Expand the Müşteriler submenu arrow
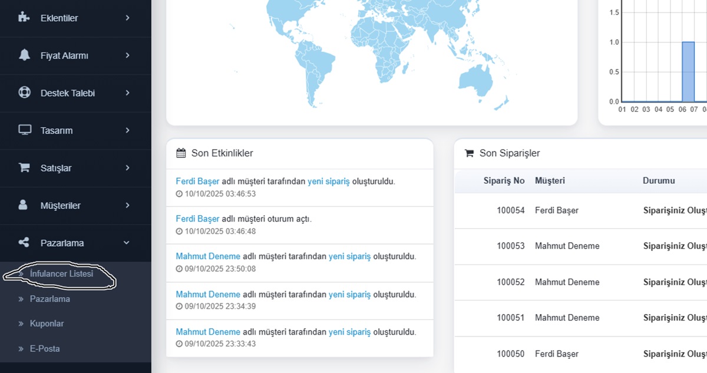 (127, 205)
